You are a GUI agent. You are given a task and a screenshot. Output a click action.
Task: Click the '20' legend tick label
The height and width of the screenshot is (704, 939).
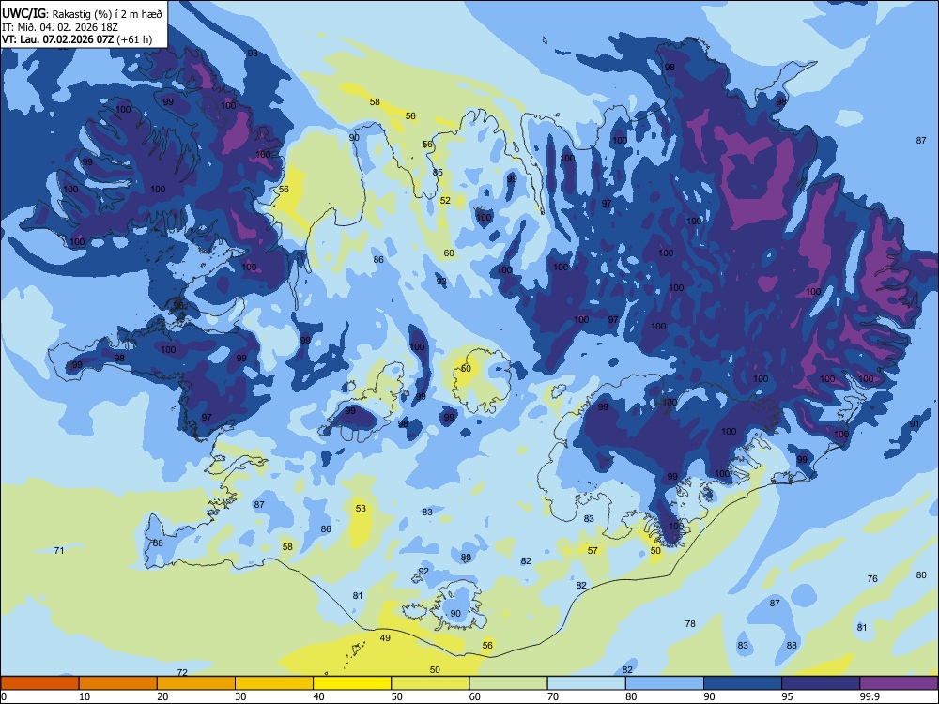(162, 696)
